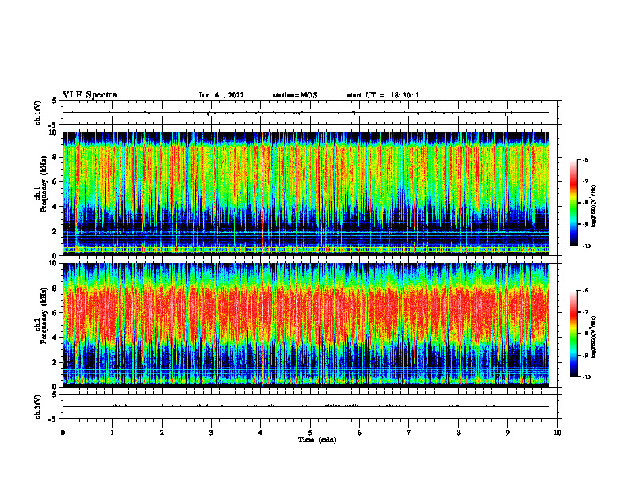Screen dimensions: 628x485
Task: Select the ch.2 "Frequency (kHz)" axis label
Action: click(x=44, y=315)
